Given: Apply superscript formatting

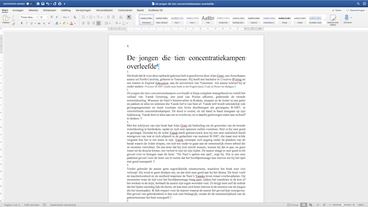Looking at the screenshot, I should click(x=49, y=23).
